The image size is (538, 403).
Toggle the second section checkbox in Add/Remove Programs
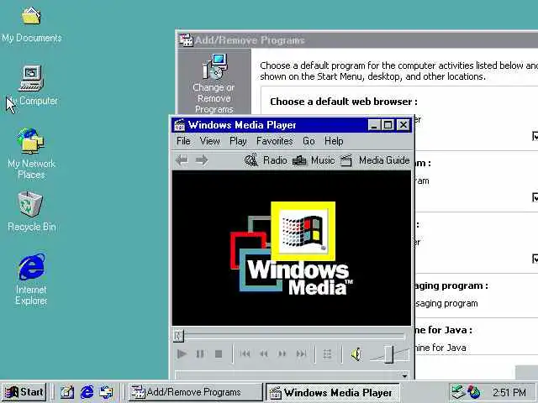535,197
